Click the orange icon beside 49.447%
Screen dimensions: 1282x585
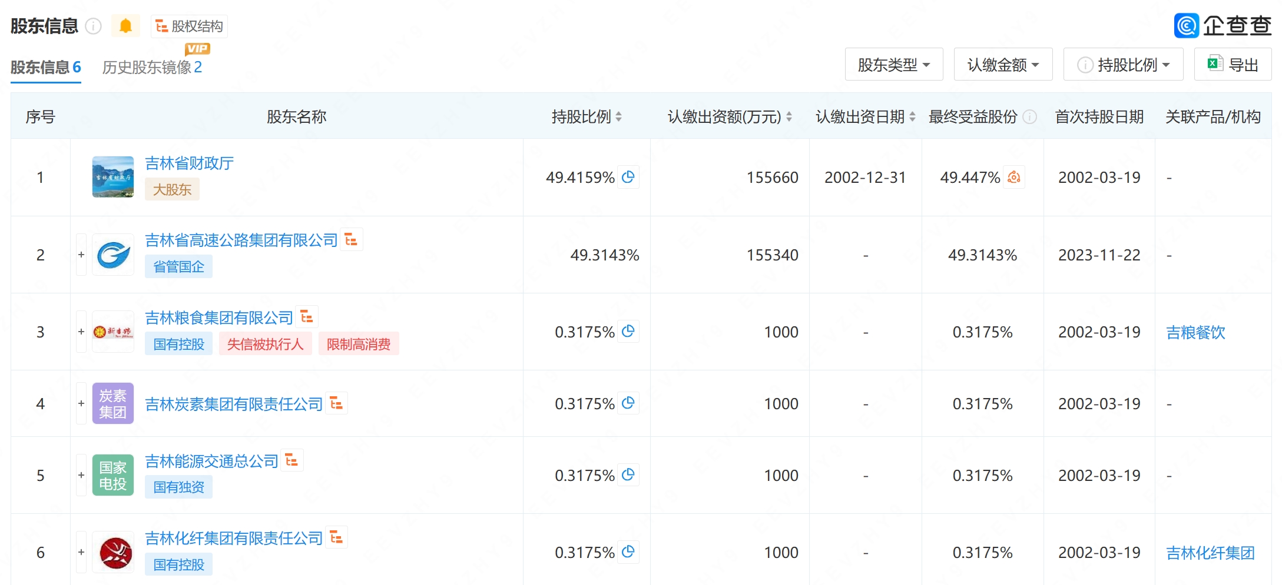pos(1014,177)
